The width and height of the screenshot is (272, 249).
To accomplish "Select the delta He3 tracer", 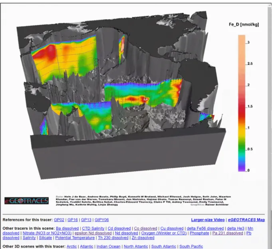I will pos(236,228).
